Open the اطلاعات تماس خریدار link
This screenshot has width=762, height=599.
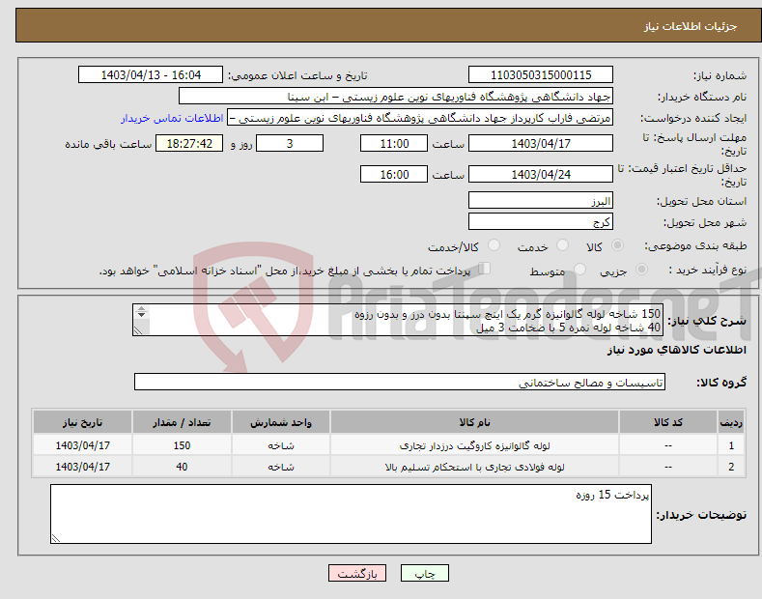tap(172, 118)
